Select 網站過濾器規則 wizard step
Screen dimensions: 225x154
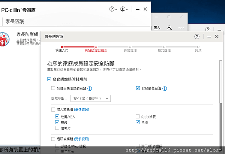(96, 49)
